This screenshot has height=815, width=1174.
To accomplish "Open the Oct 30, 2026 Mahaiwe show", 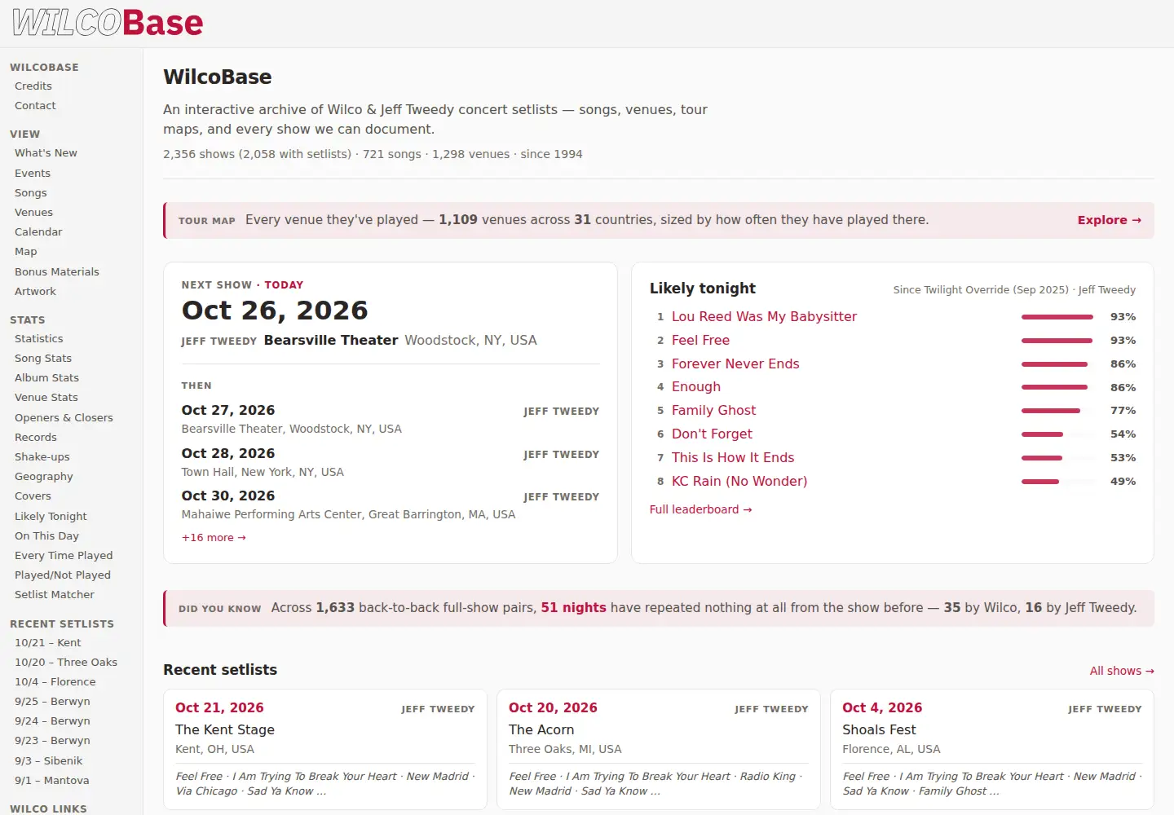I will (x=228, y=496).
